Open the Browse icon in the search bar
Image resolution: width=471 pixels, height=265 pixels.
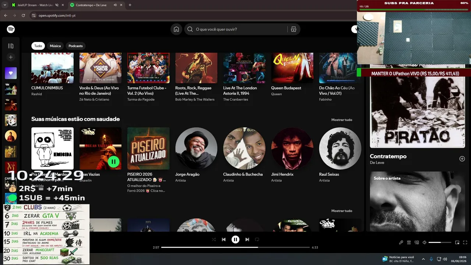294,29
